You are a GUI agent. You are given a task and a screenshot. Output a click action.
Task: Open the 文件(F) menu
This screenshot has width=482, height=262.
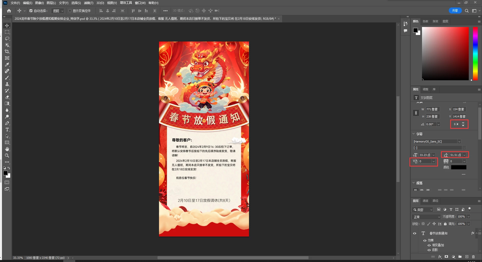tap(15, 3)
